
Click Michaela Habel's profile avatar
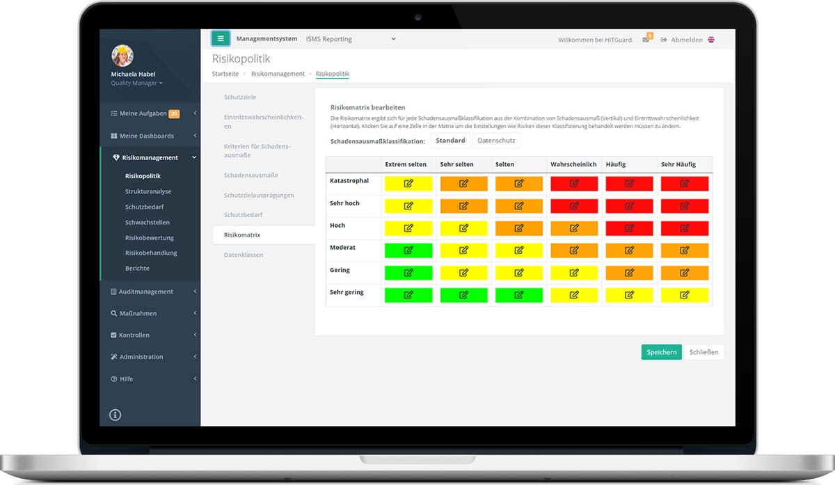(122, 56)
